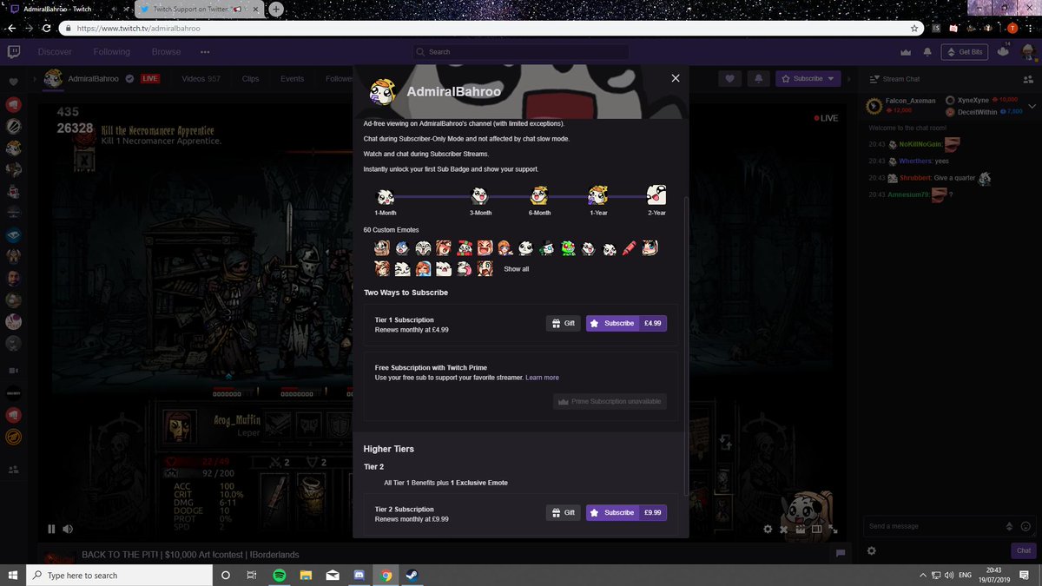This screenshot has height=586, width=1042.
Task: Open the Prime Loot crown icon
Action: pos(906,52)
